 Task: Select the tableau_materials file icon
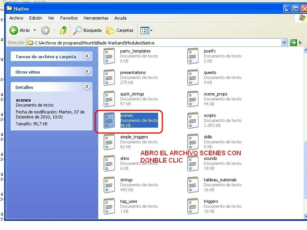pos(193,185)
